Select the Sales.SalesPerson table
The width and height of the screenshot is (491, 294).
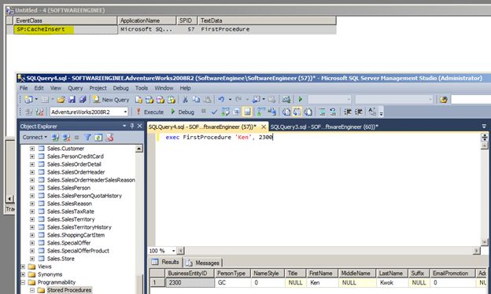(x=68, y=188)
